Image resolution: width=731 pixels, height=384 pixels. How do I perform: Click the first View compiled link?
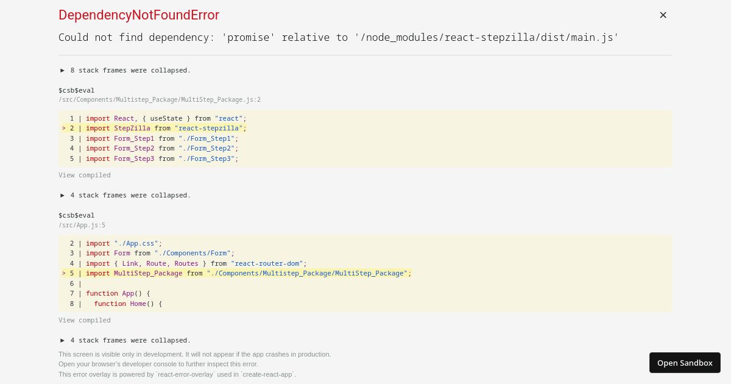pyautogui.click(x=84, y=175)
